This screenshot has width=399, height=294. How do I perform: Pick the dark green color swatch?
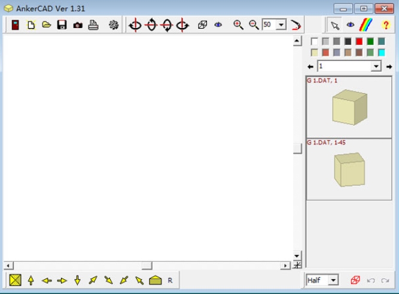(x=370, y=41)
